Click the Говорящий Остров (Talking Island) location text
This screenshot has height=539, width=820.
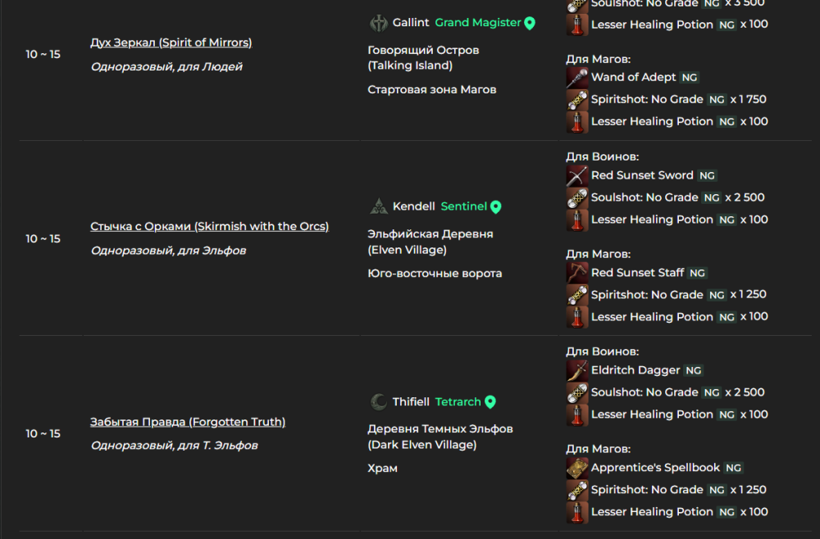pos(423,57)
